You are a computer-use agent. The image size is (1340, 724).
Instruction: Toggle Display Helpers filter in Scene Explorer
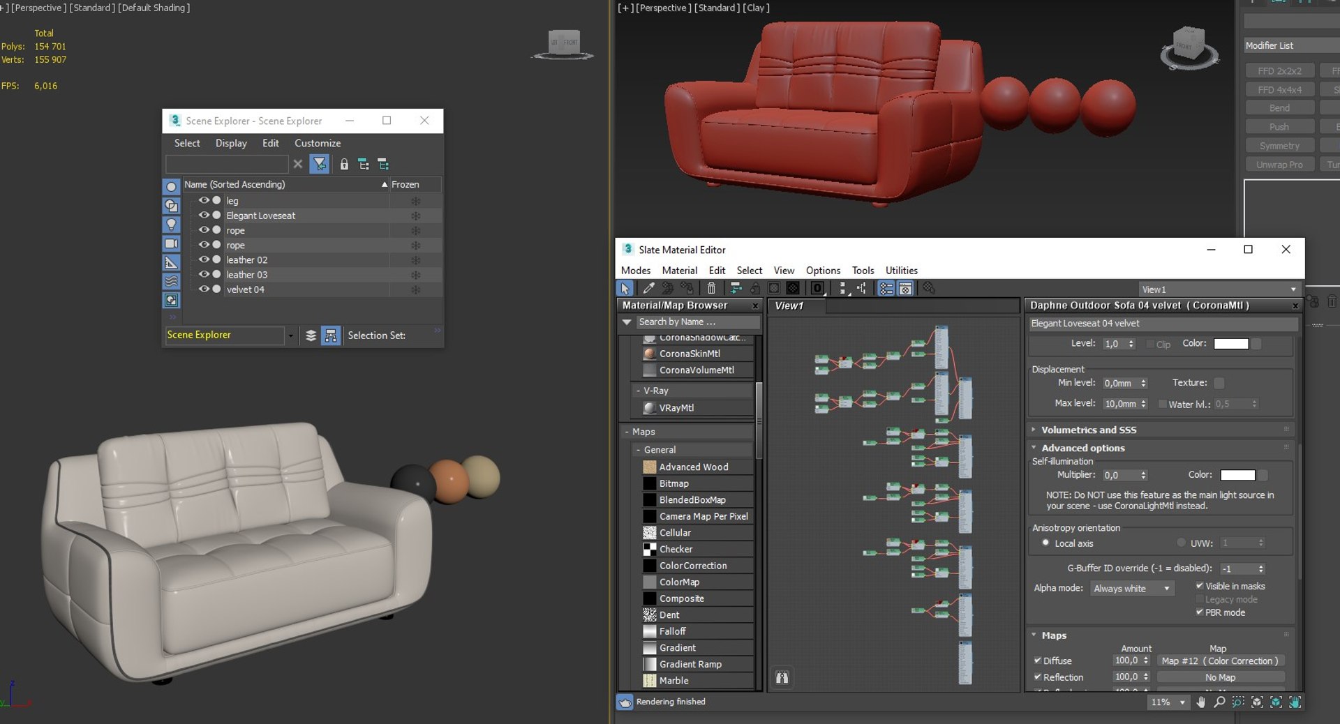click(171, 262)
